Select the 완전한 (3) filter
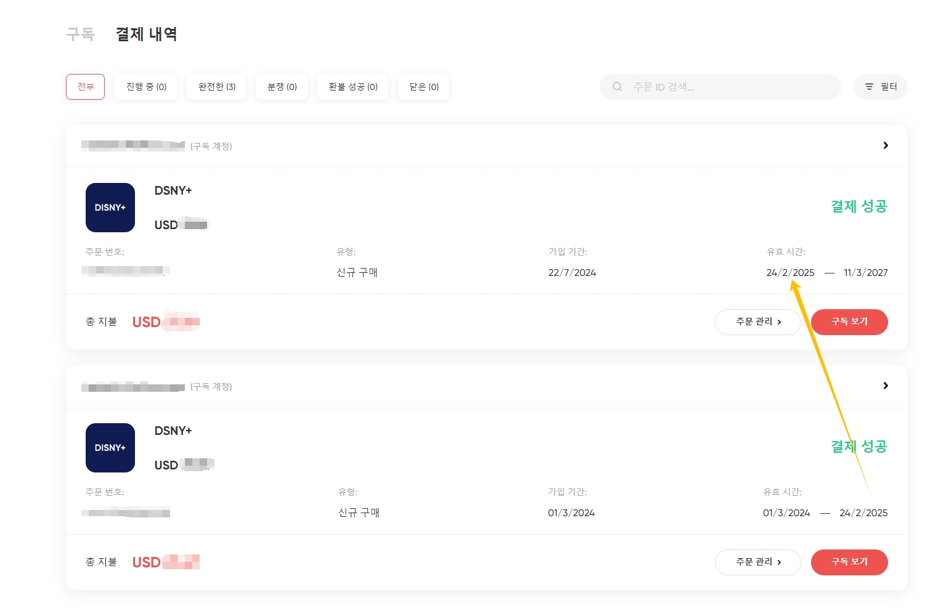 click(x=217, y=87)
